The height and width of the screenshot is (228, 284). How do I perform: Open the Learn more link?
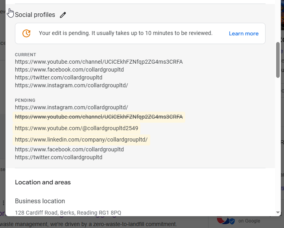coord(243,33)
